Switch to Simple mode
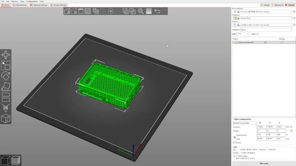Image resolution: width=296 pixels, height=166 pixels. click(x=265, y=5)
